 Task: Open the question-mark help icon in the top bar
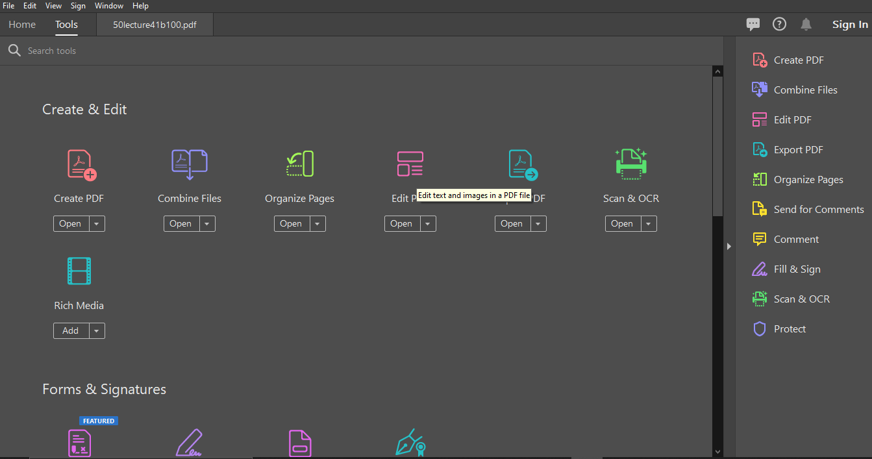pos(779,24)
